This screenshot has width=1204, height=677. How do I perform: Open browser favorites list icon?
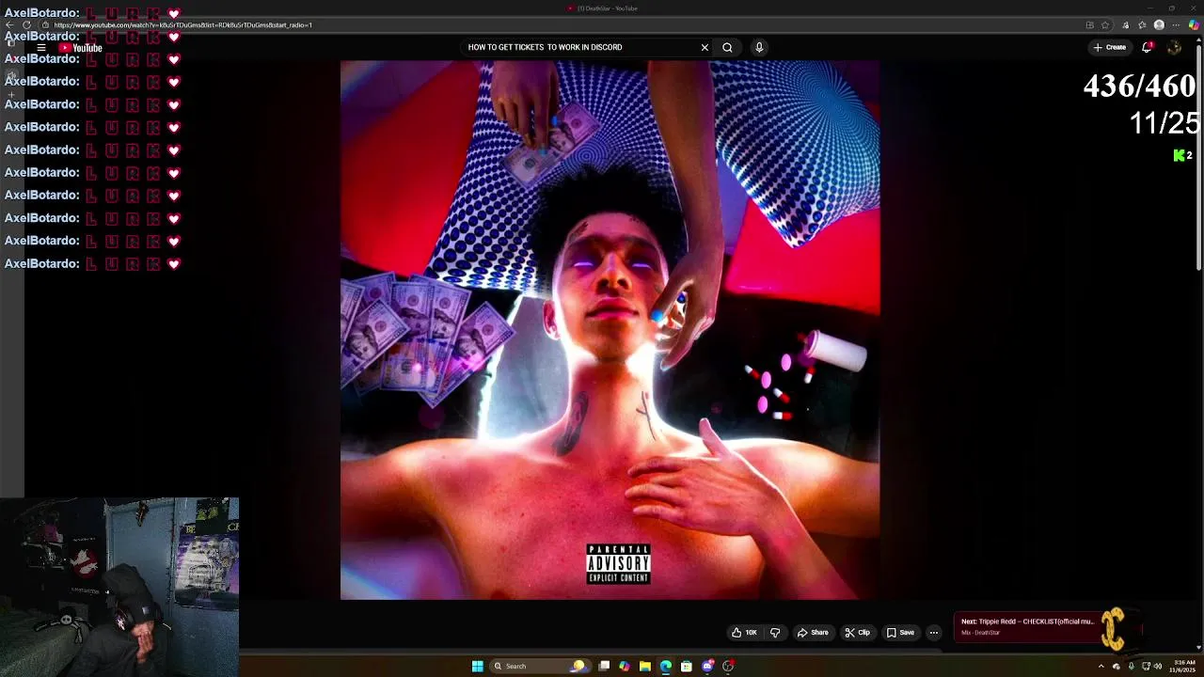(x=1142, y=24)
